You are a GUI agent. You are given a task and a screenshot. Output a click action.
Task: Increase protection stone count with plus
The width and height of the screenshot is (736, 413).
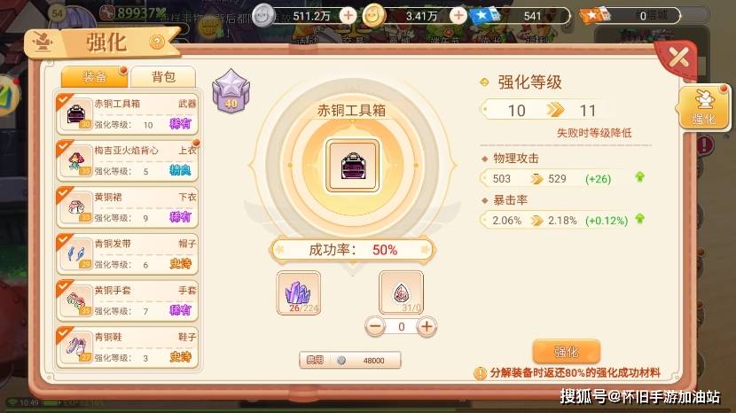pos(427,326)
